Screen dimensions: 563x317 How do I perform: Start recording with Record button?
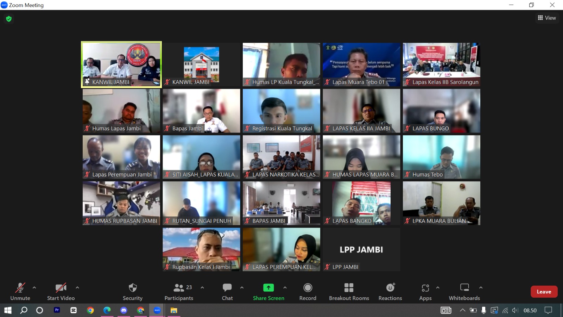[x=308, y=292]
